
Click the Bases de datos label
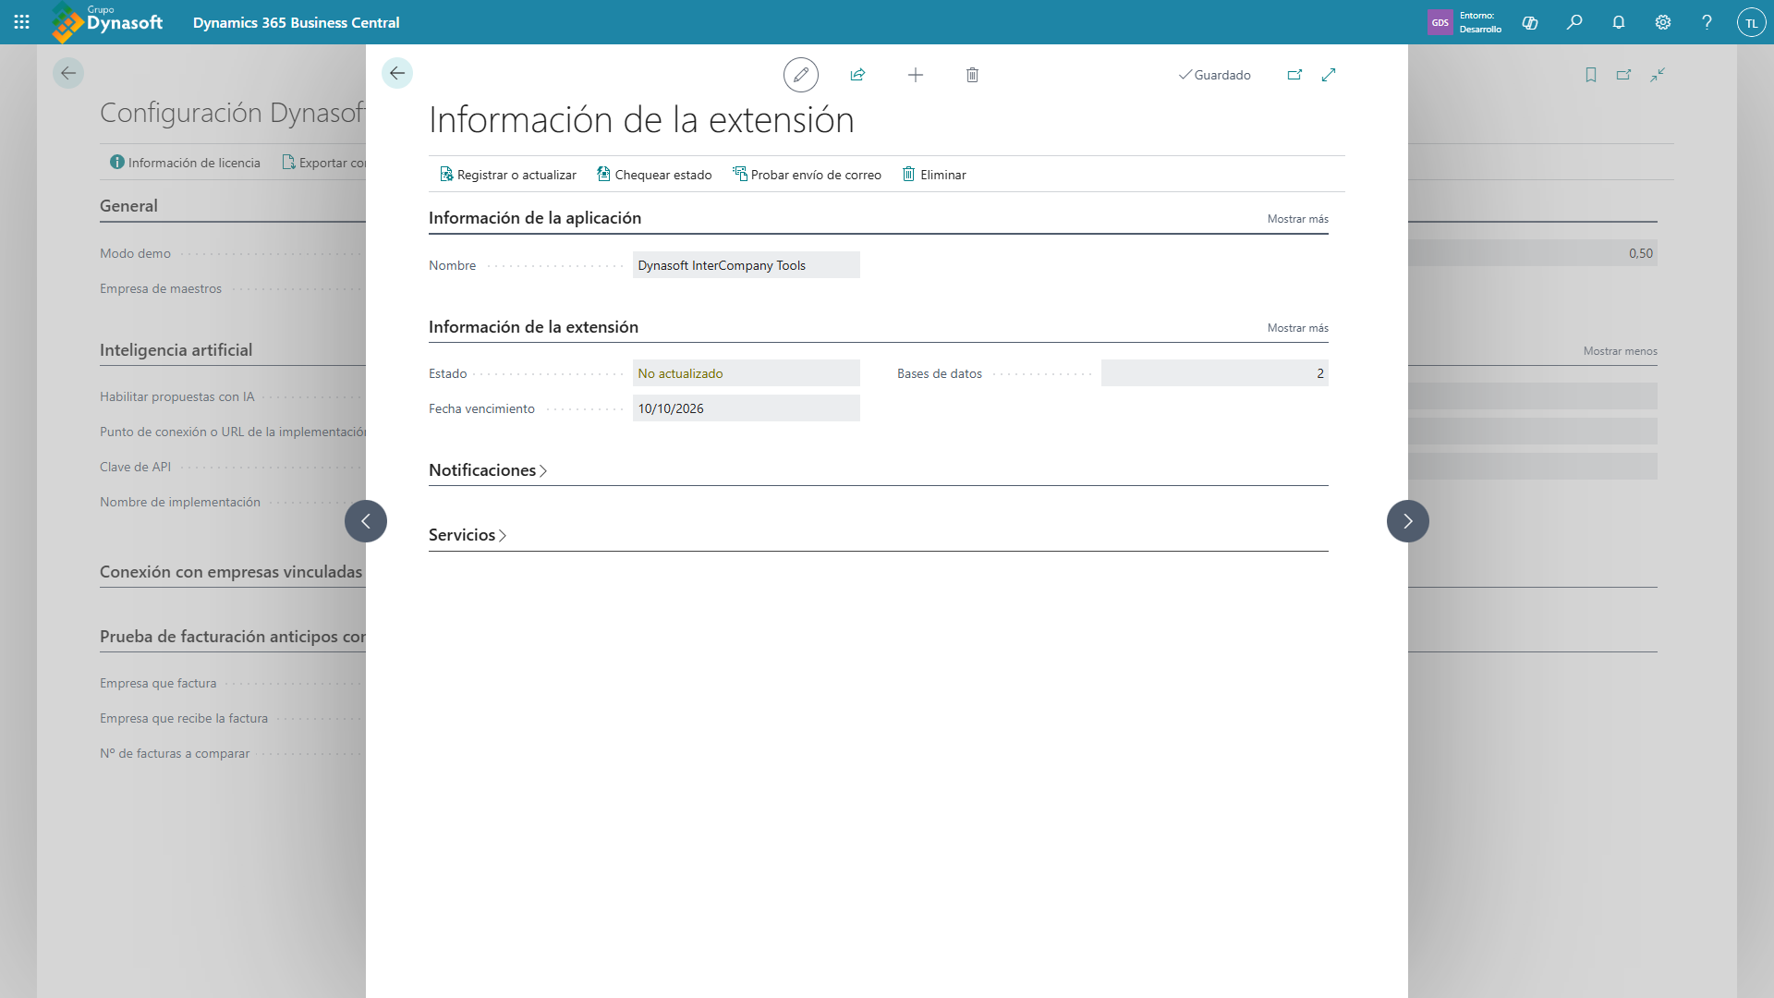(940, 373)
